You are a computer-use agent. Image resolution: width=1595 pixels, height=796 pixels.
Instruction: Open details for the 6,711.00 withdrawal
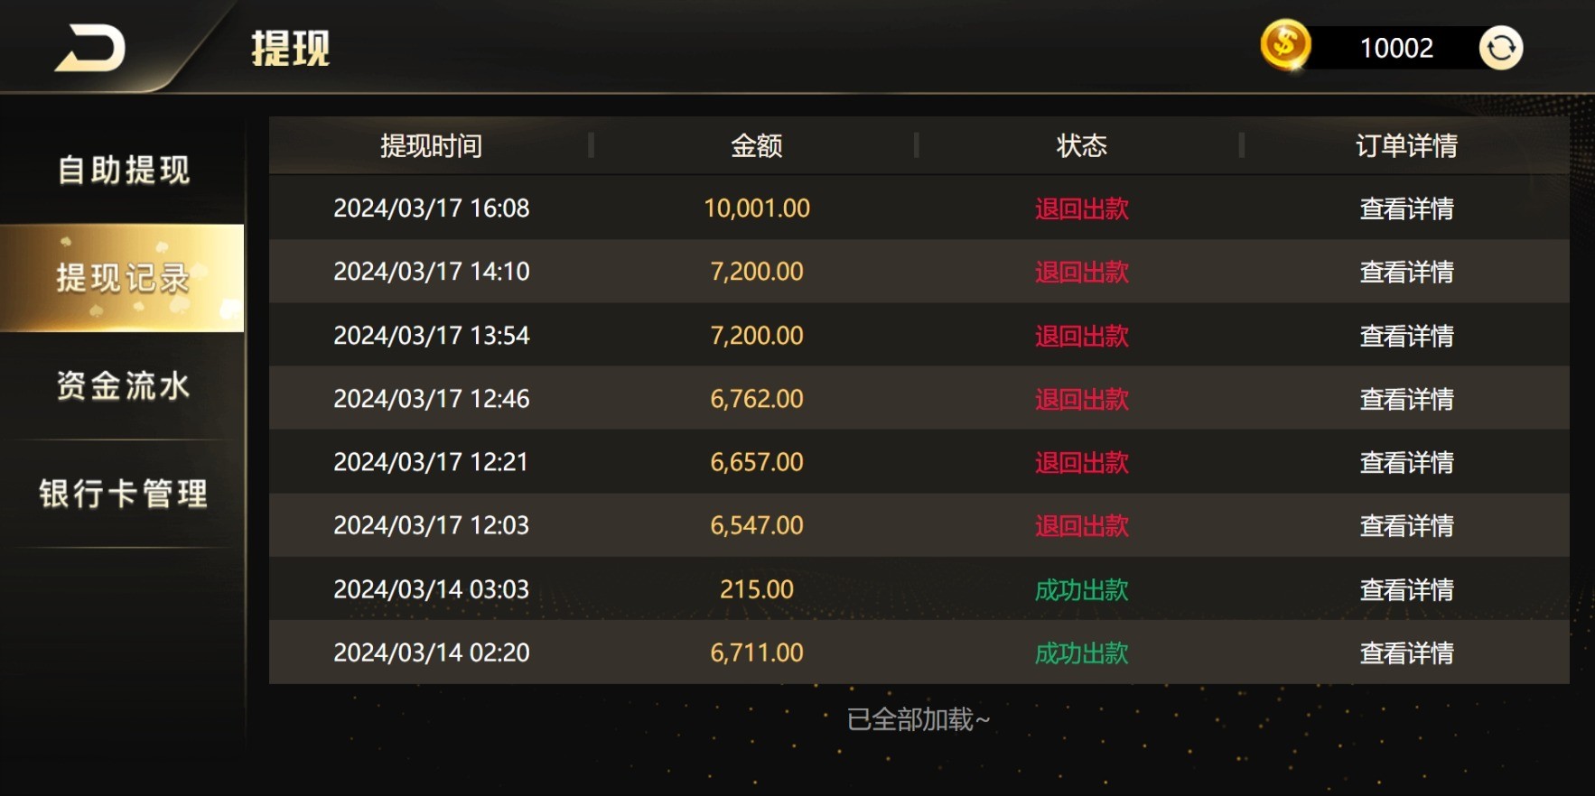point(1406,653)
